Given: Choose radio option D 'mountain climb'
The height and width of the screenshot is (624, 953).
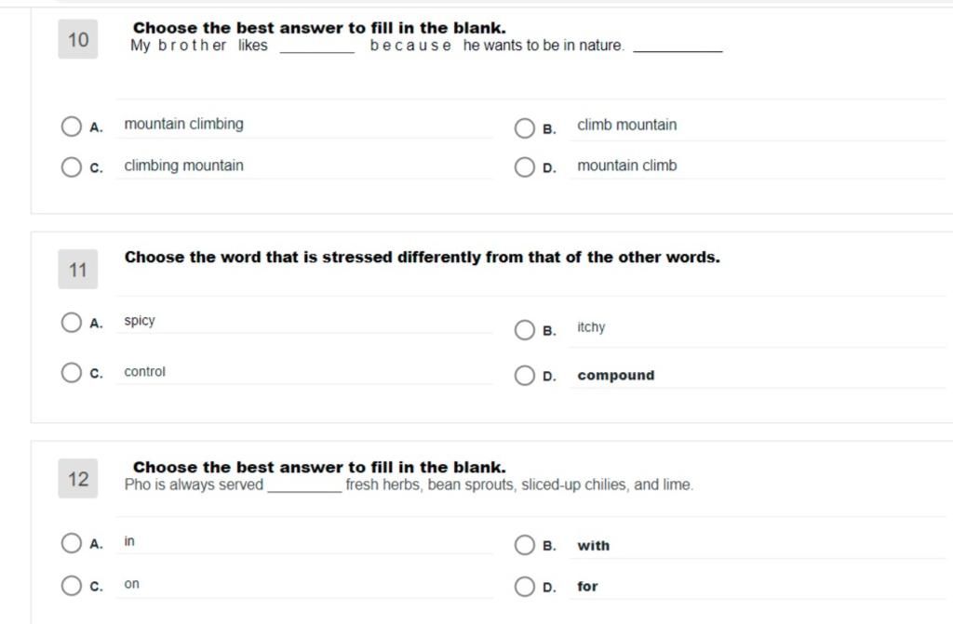Looking at the screenshot, I should 524,167.
